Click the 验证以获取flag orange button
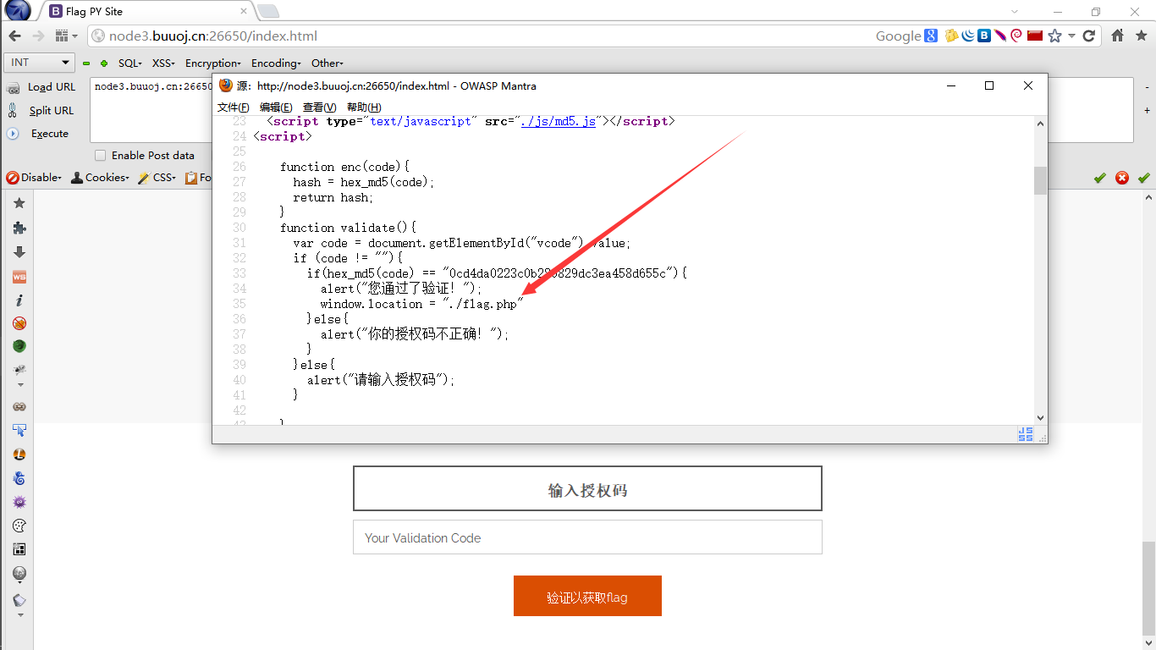Screen dimensions: 1156x650 pyautogui.click(x=587, y=596)
